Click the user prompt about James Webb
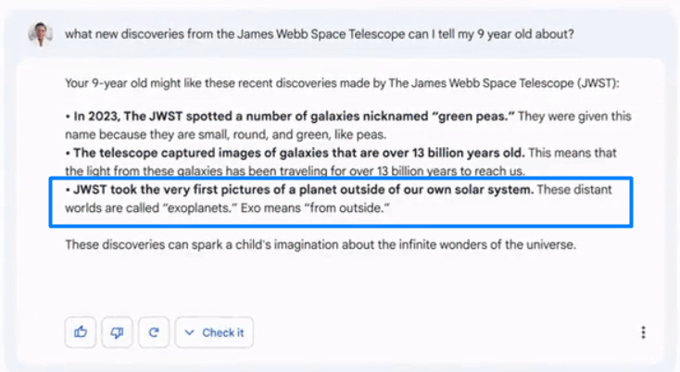680x372 pixels. 319,33
